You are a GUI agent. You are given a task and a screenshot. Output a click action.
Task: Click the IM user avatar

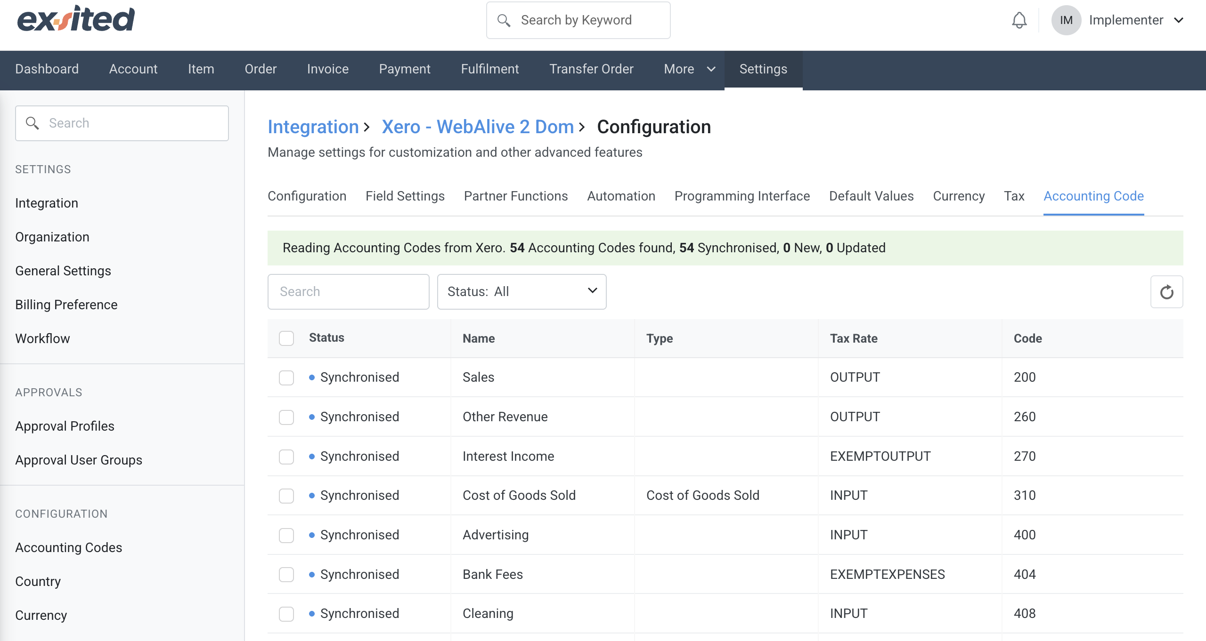[1066, 20]
